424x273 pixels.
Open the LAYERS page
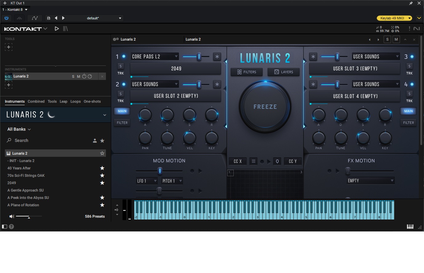(284, 72)
